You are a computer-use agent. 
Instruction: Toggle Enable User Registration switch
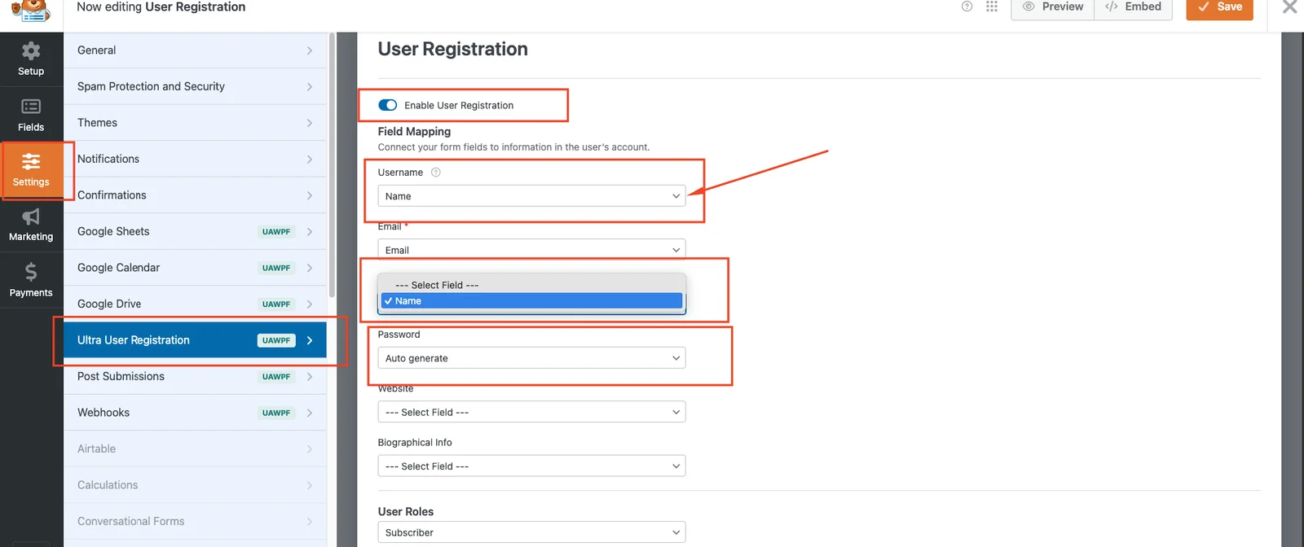pyautogui.click(x=388, y=105)
